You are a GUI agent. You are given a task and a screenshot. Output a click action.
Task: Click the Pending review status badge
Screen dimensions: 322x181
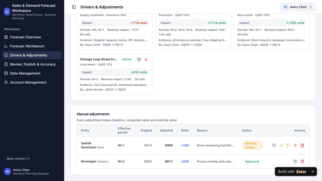pos(253,145)
